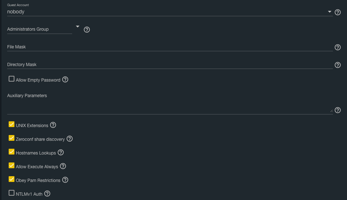
Task: Enable NTLMv1 Auth checkbox
Action: [12, 193]
